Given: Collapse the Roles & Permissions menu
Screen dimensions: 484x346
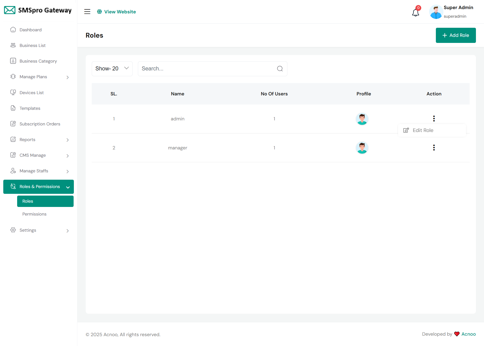Looking at the screenshot, I should 68,187.
